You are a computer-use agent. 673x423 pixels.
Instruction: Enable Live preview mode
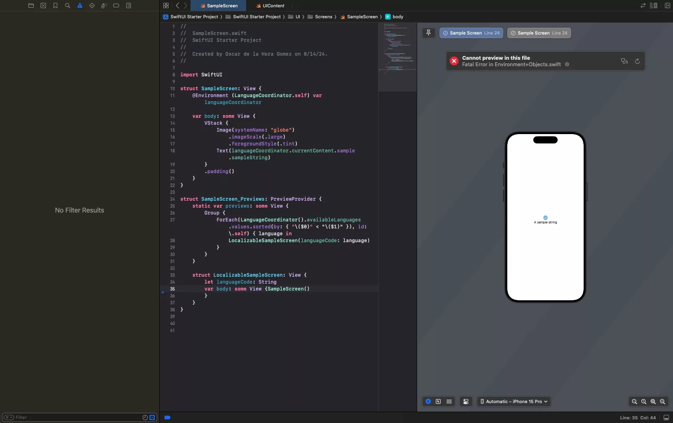[428, 401]
